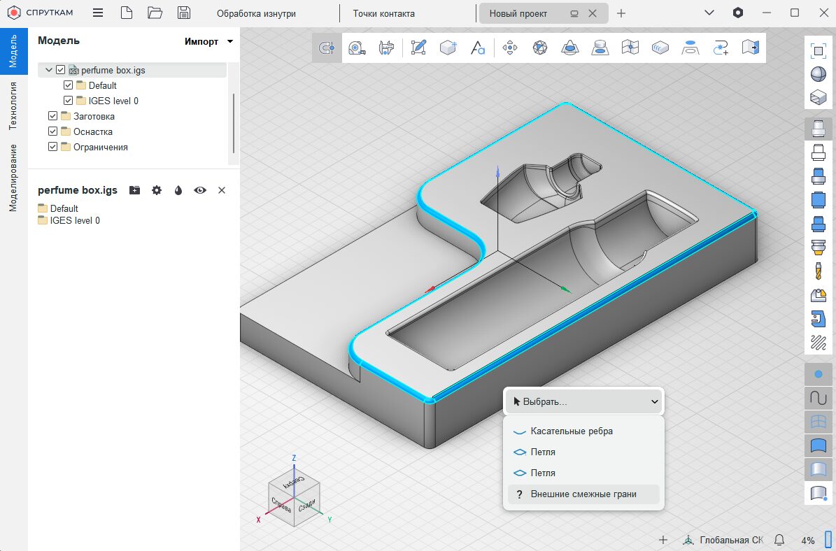Viewport: 836px width, 551px height.
Task: Toggle visibility eye for perfume box.igs
Action: coord(200,190)
